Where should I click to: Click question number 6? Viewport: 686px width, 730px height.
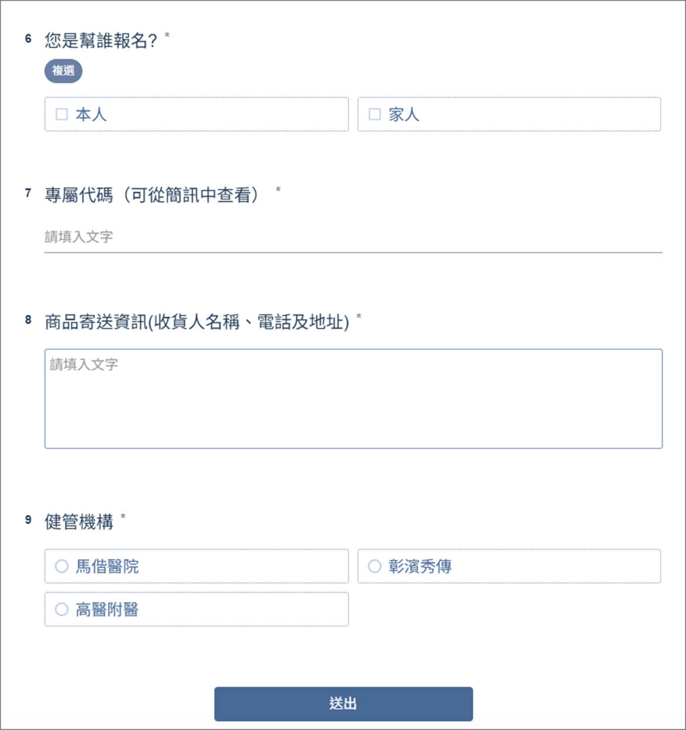pos(28,39)
